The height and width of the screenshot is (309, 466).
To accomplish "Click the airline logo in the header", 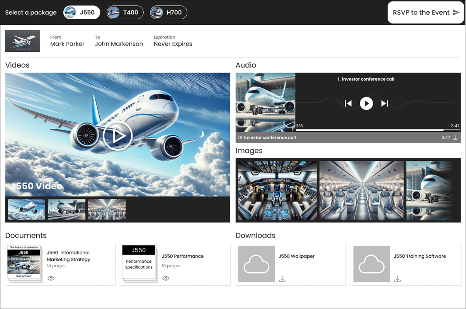I will coord(22,41).
